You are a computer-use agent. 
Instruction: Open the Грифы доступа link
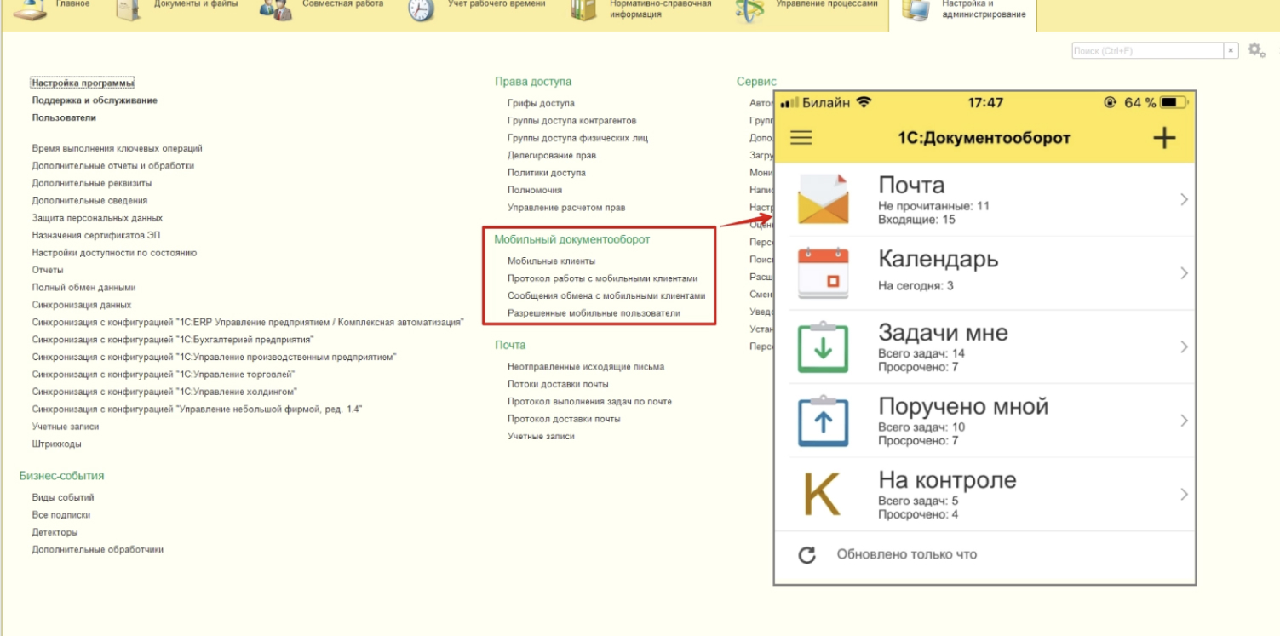point(541,103)
